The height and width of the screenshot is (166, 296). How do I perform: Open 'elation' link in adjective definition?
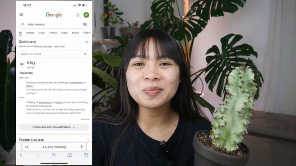tap(30, 86)
